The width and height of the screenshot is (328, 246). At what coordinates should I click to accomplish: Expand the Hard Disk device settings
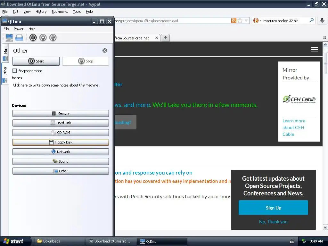click(x=61, y=123)
